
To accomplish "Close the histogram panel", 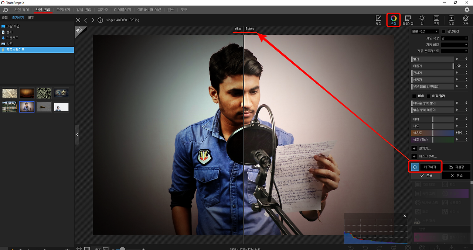I will pos(405,216).
